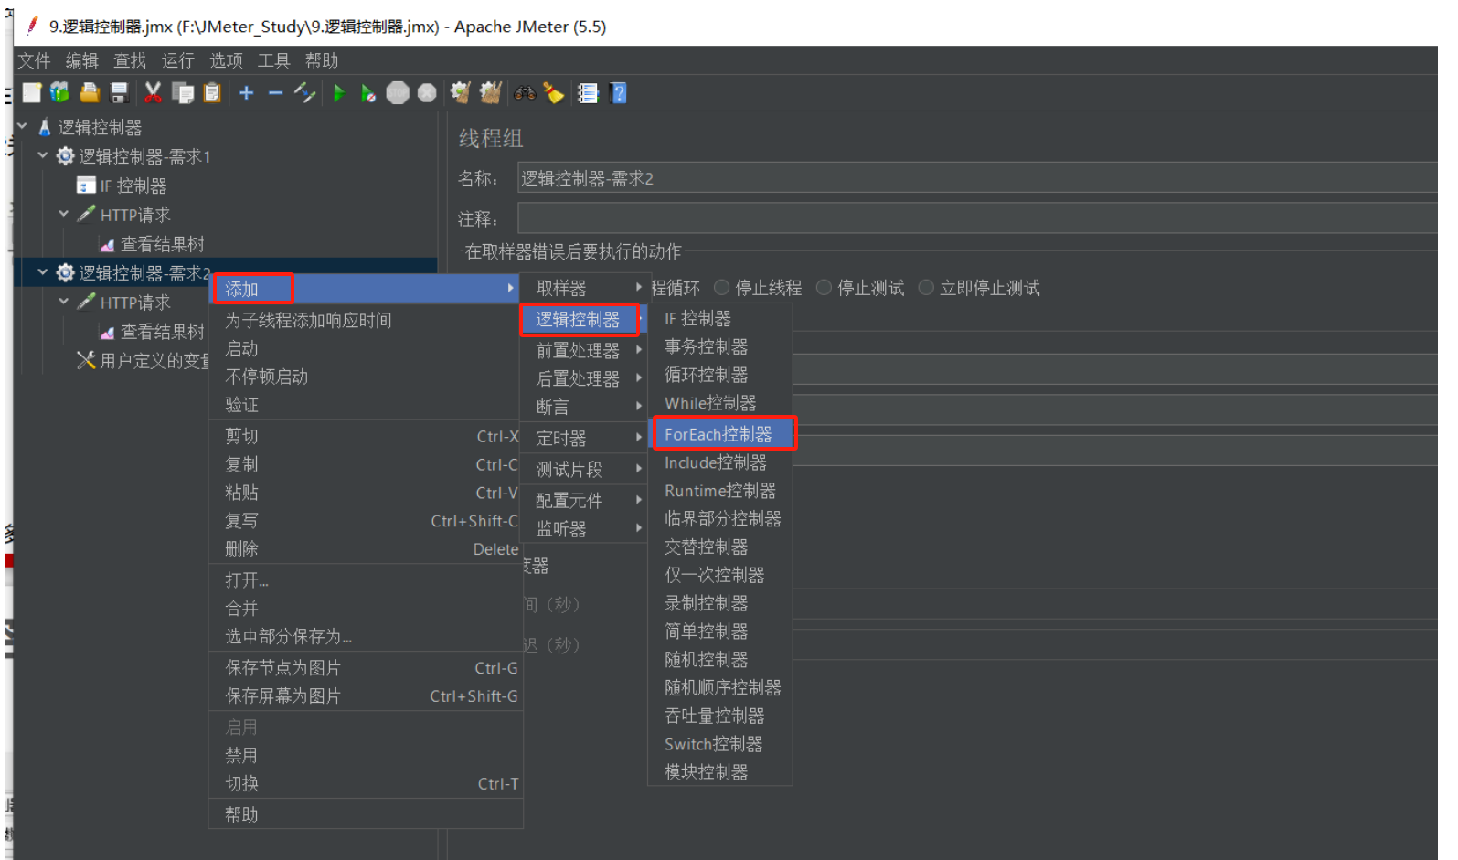
Task: Choose 禁用 in the context menu
Action: (x=367, y=755)
